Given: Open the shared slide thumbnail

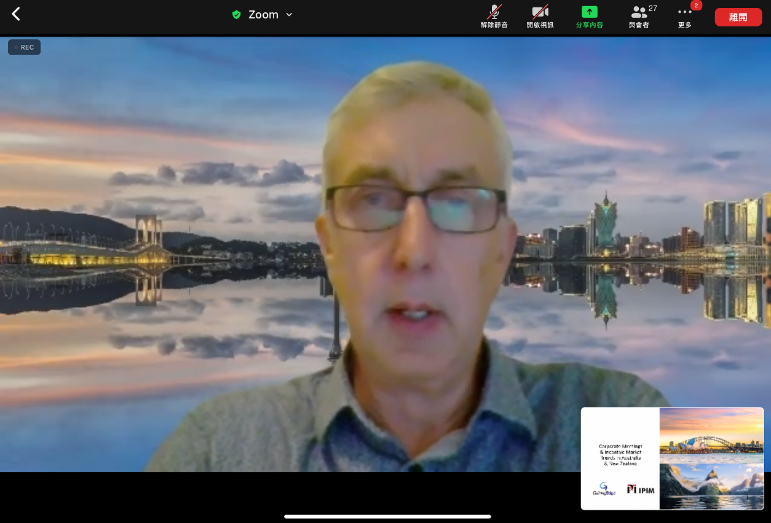Looking at the screenshot, I should click(672, 458).
